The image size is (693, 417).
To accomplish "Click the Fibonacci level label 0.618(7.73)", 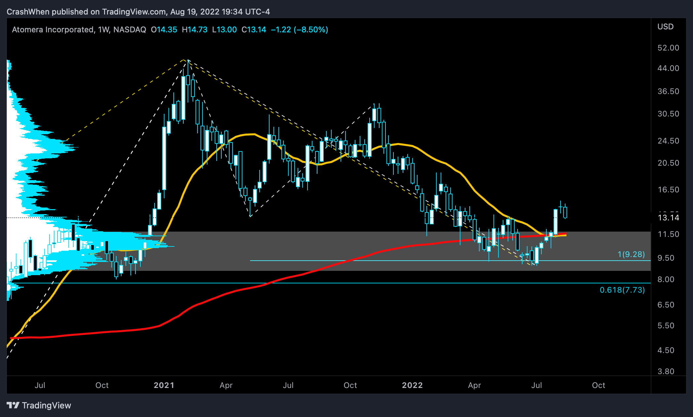I will click(x=622, y=290).
